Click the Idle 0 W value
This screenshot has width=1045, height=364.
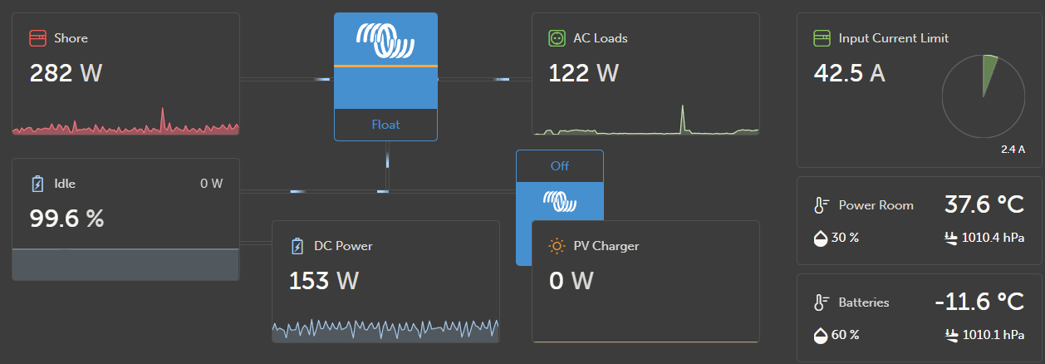point(211,184)
